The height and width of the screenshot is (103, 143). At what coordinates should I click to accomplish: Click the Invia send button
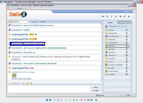click(96, 87)
